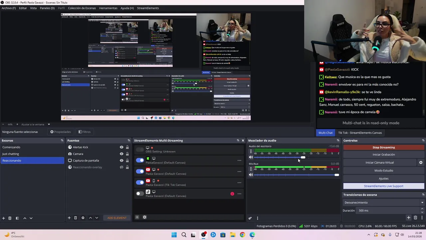426x240 pixels.
Task: Enable Modo Estudio
Action: coord(384,171)
